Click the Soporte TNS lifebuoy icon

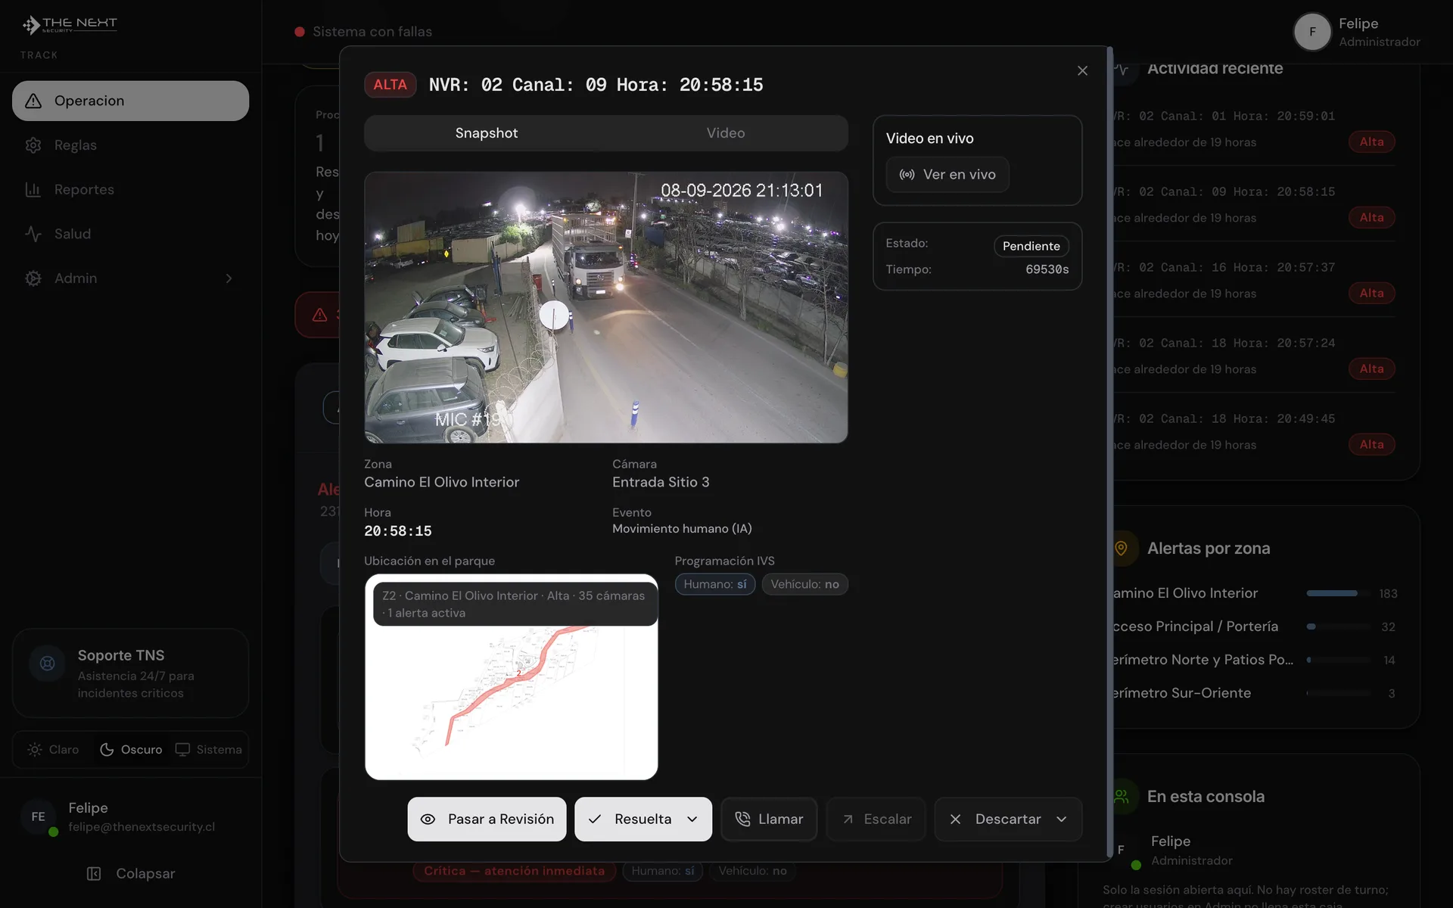(x=47, y=664)
